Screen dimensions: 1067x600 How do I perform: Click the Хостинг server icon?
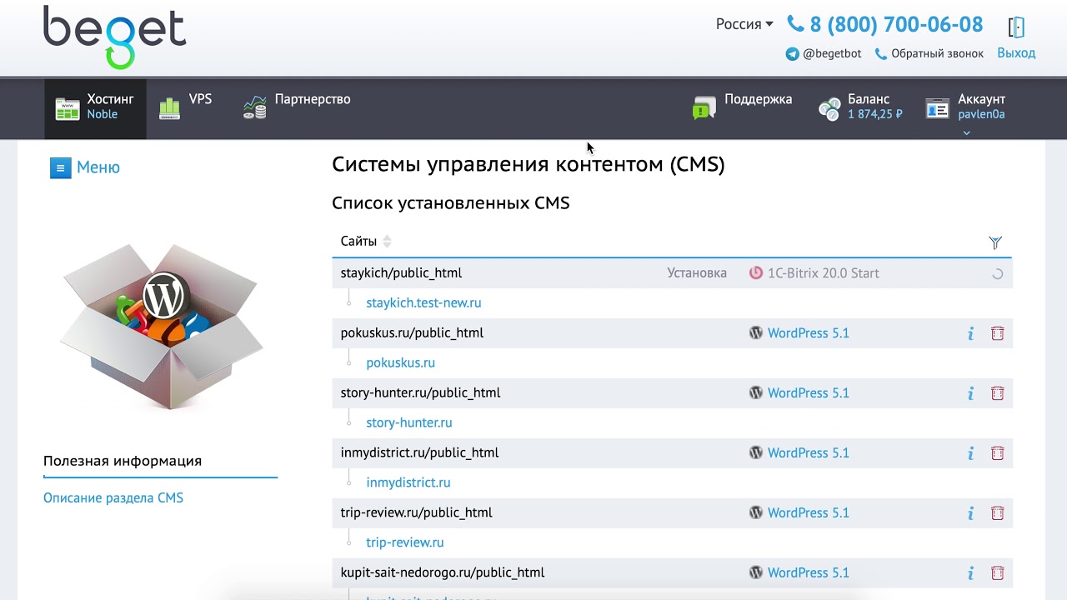[x=68, y=108]
